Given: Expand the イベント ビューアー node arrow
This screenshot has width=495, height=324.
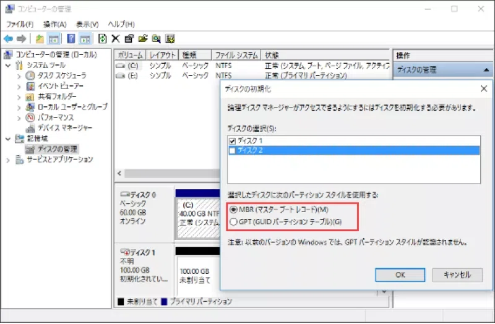Looking at the screenshot, I should pos(19,87).
